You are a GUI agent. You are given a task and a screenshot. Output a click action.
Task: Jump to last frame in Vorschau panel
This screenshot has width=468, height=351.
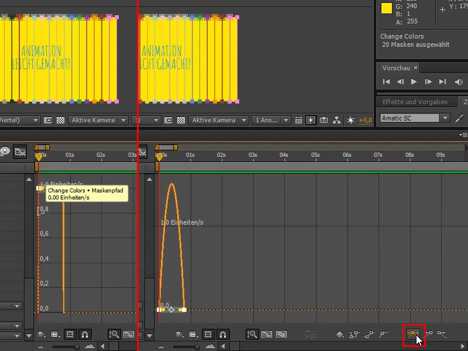(x=442, y=82)
